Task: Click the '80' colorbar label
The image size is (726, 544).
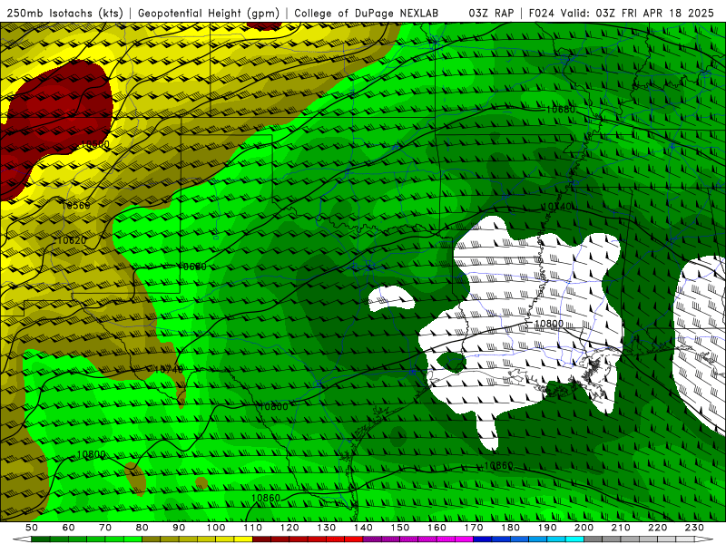Action: 142,528
